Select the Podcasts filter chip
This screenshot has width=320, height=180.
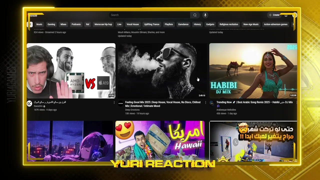pos(76,24)
